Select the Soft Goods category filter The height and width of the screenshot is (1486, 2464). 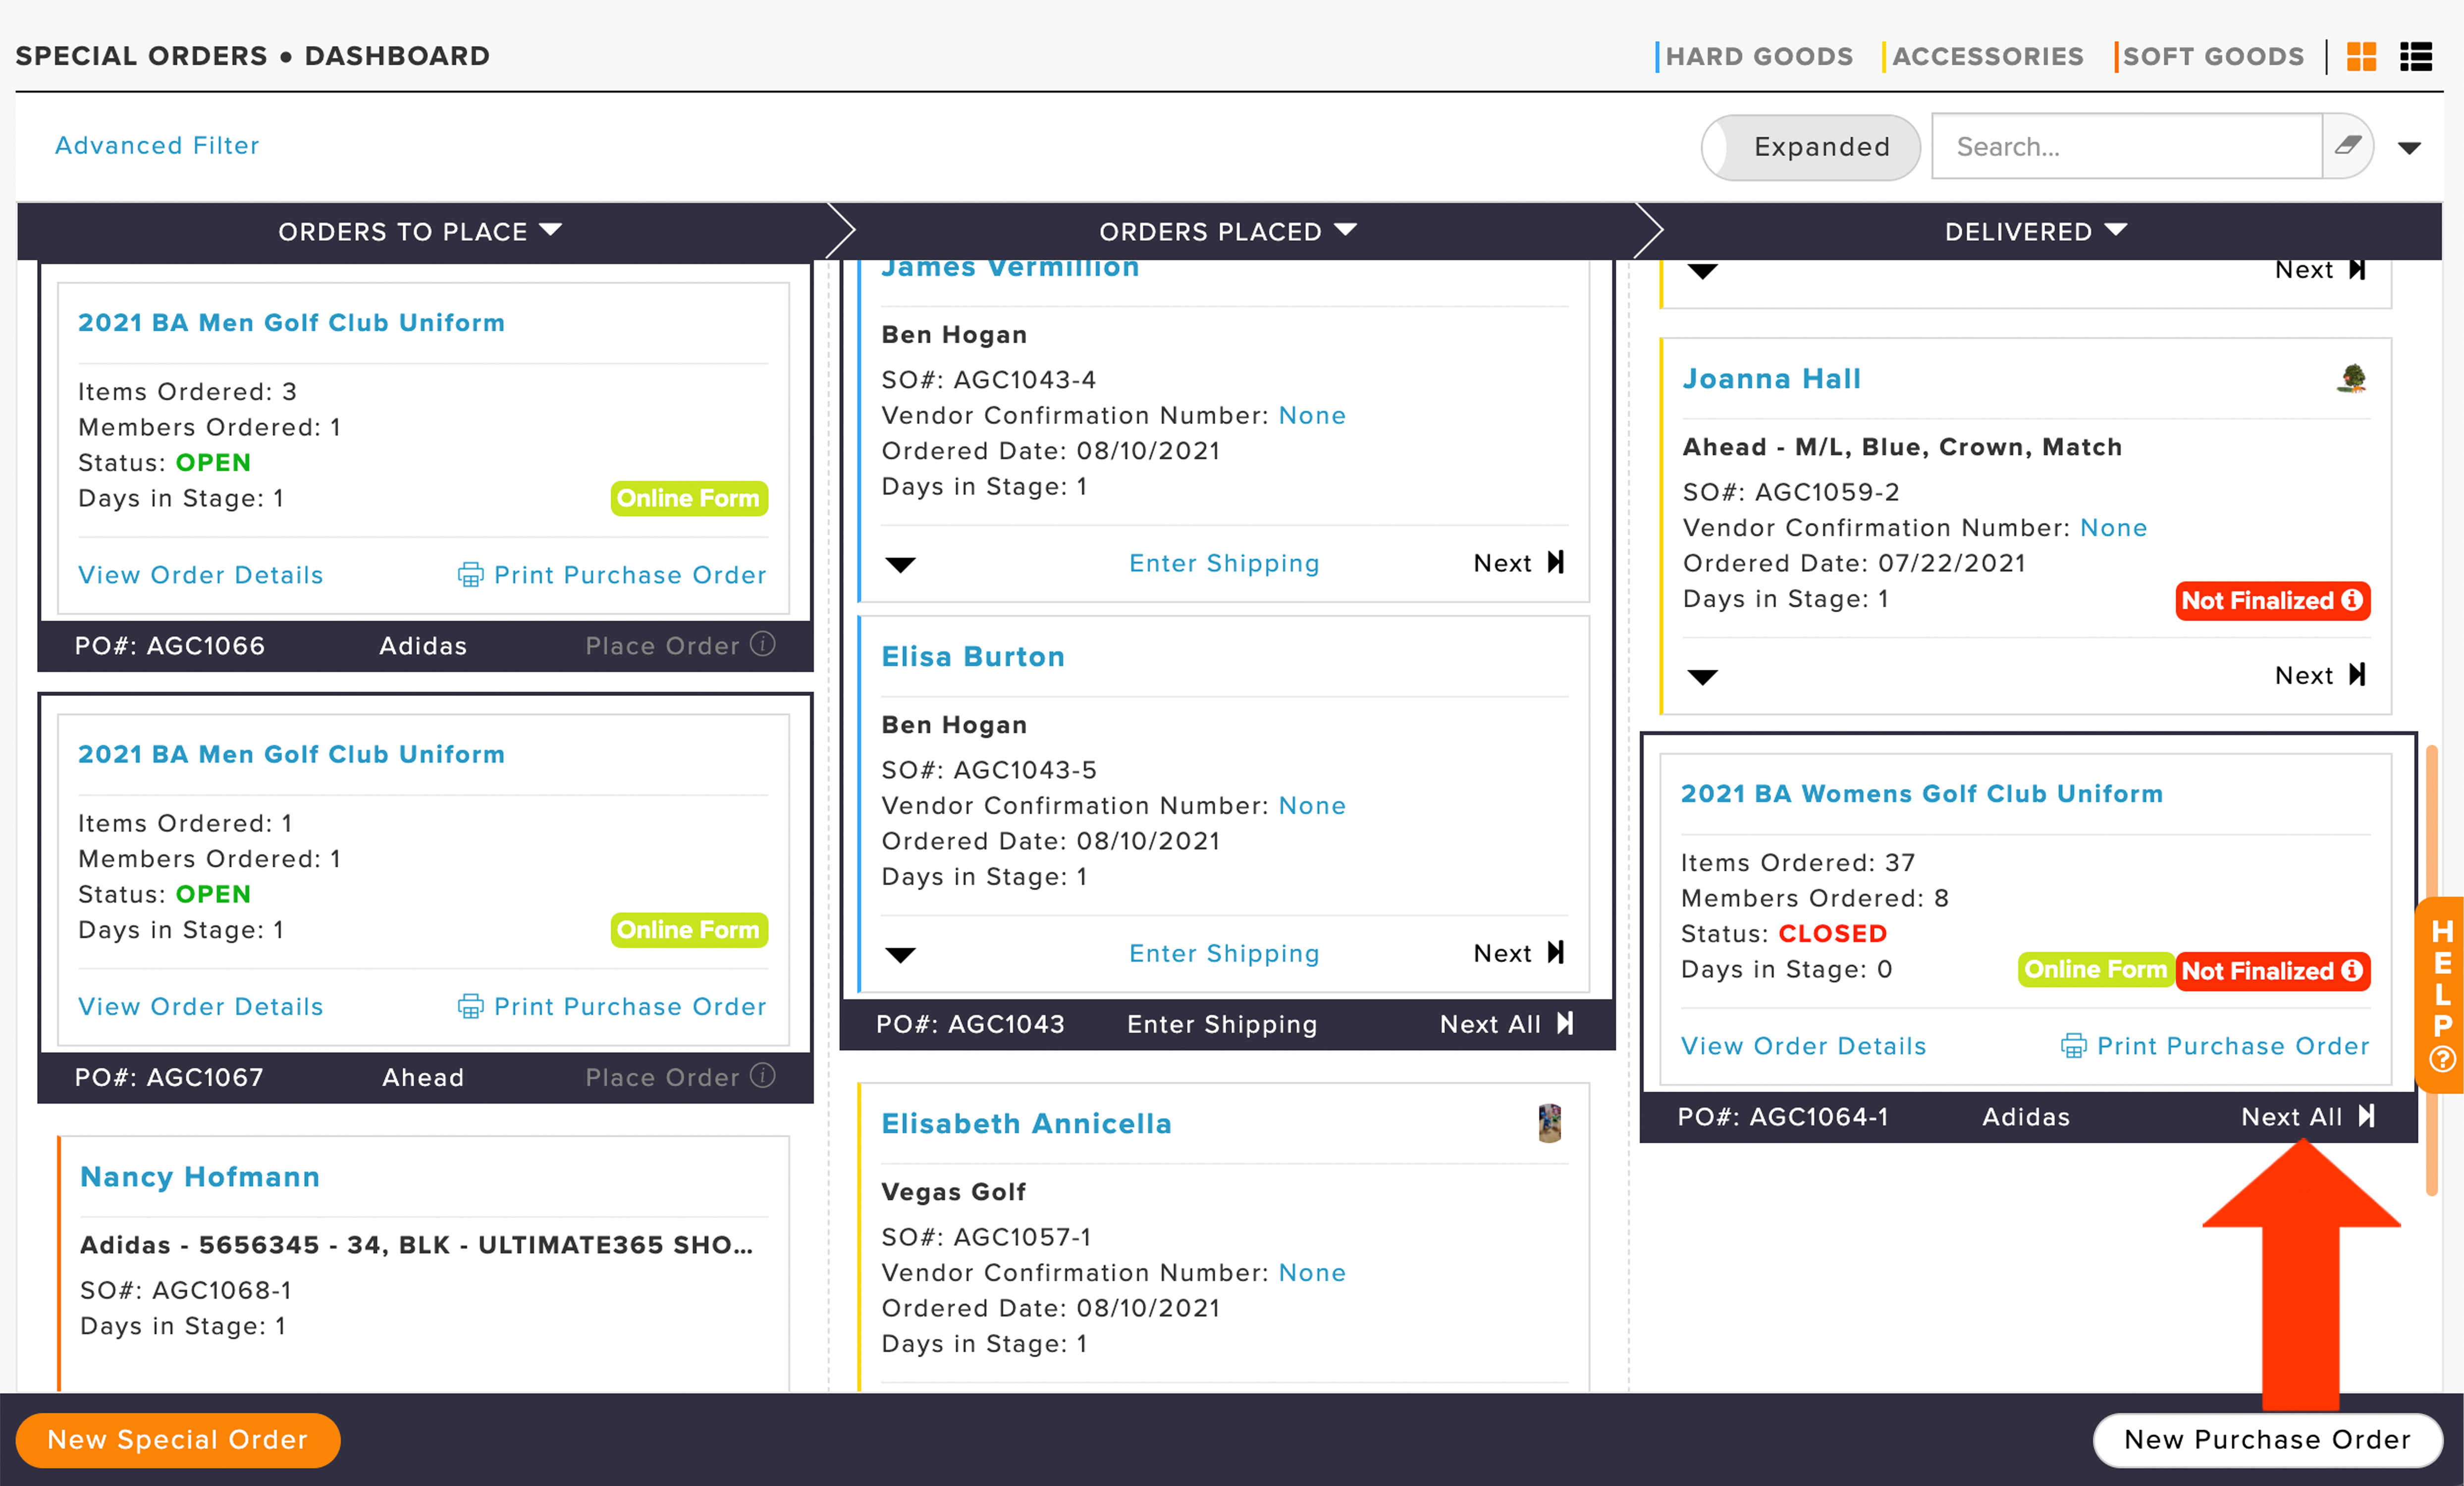pos(2211,56)
